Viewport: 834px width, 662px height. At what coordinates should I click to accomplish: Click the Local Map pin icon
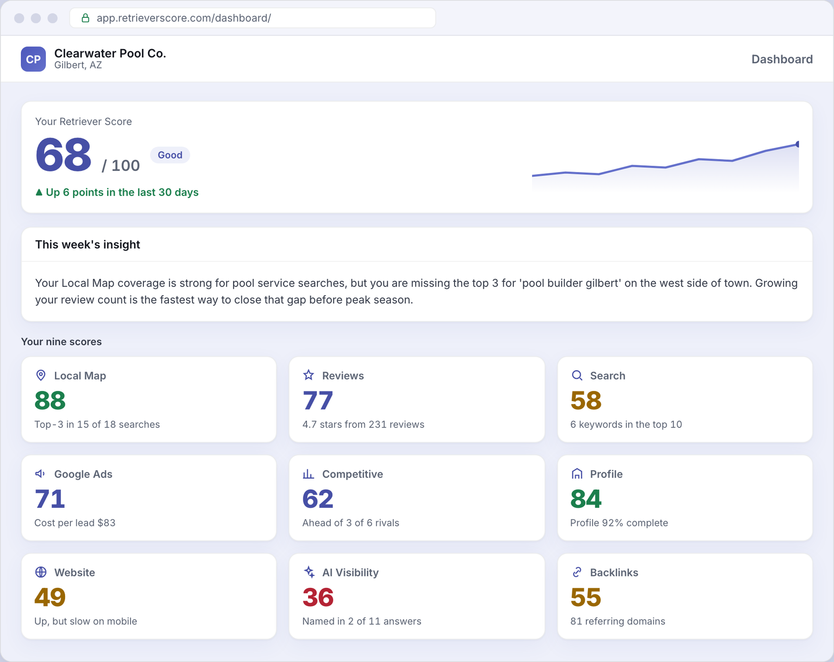41,375
